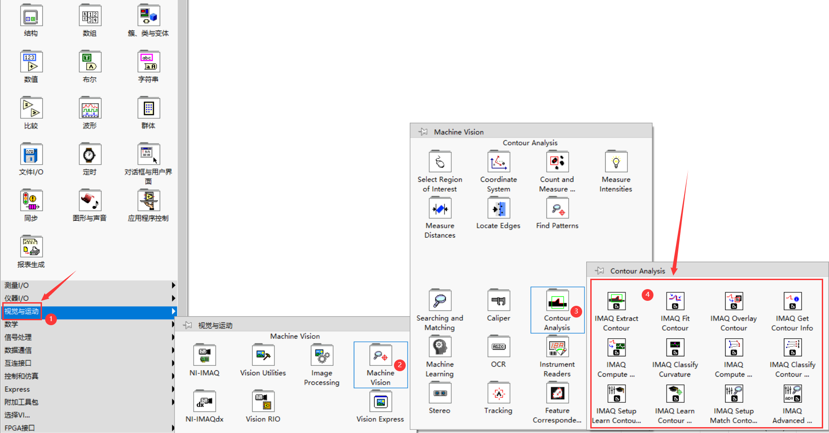
Task: Expand the 数学 category
Action: [88, 324]
